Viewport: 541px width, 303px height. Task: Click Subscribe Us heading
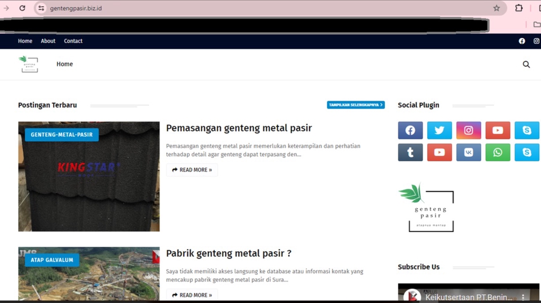419,267
